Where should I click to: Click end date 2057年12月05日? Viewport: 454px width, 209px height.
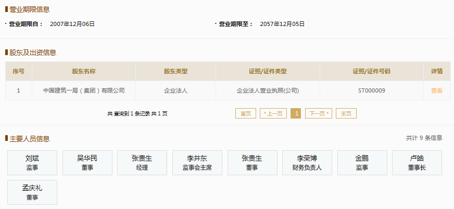click(282, 24)
